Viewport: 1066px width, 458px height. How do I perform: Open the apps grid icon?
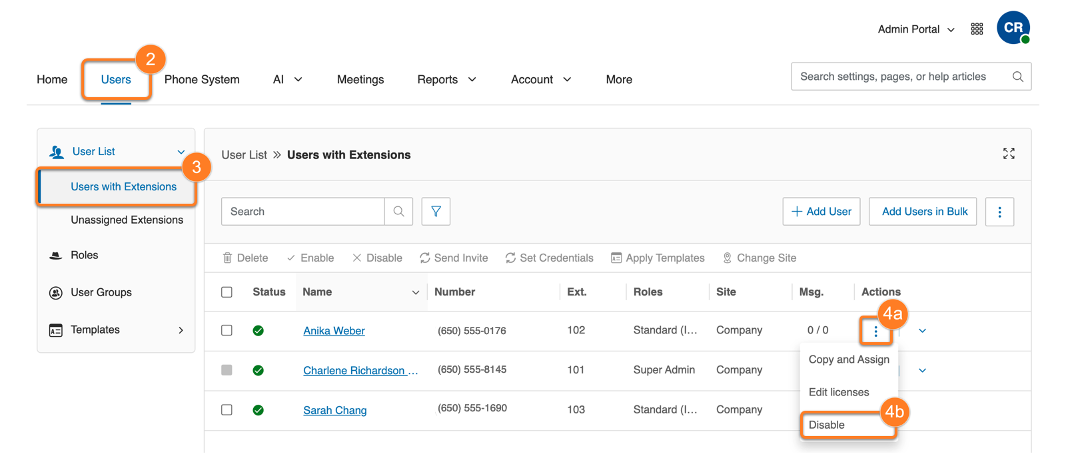pos(977,29)
